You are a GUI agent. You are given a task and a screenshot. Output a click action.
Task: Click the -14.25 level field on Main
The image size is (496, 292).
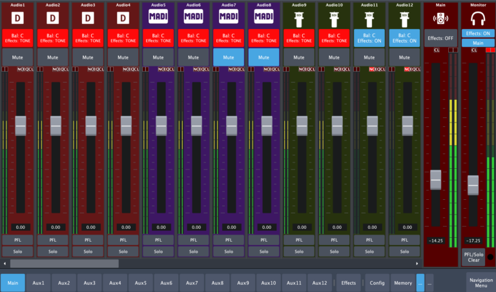tap(435, 240)
